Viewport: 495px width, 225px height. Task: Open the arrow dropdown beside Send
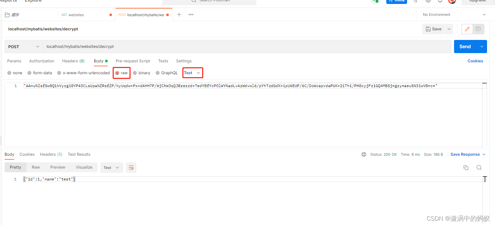coord(481,47)
